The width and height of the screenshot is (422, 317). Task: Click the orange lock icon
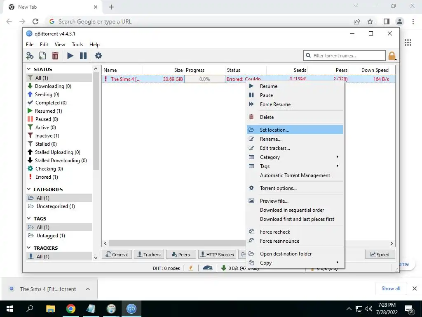pos(392,56)
